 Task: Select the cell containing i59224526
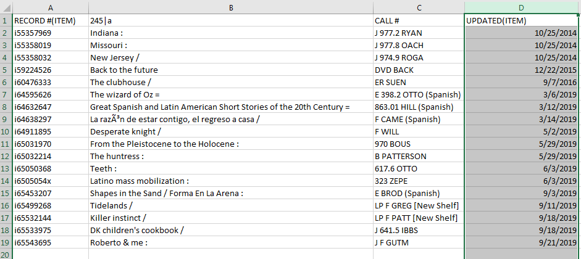[x=49, y=70]
